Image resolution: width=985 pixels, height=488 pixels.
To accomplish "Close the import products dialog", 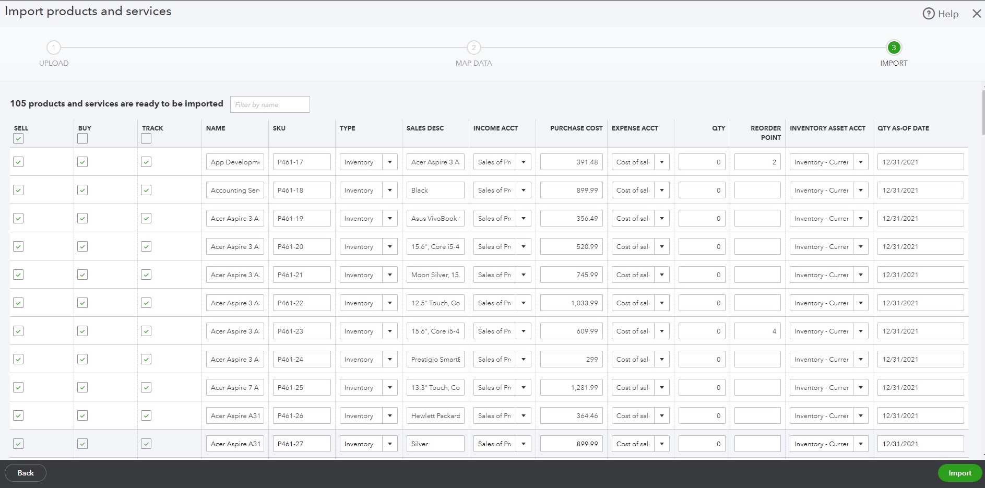I will pyautogui.click(x=977, y=14).
